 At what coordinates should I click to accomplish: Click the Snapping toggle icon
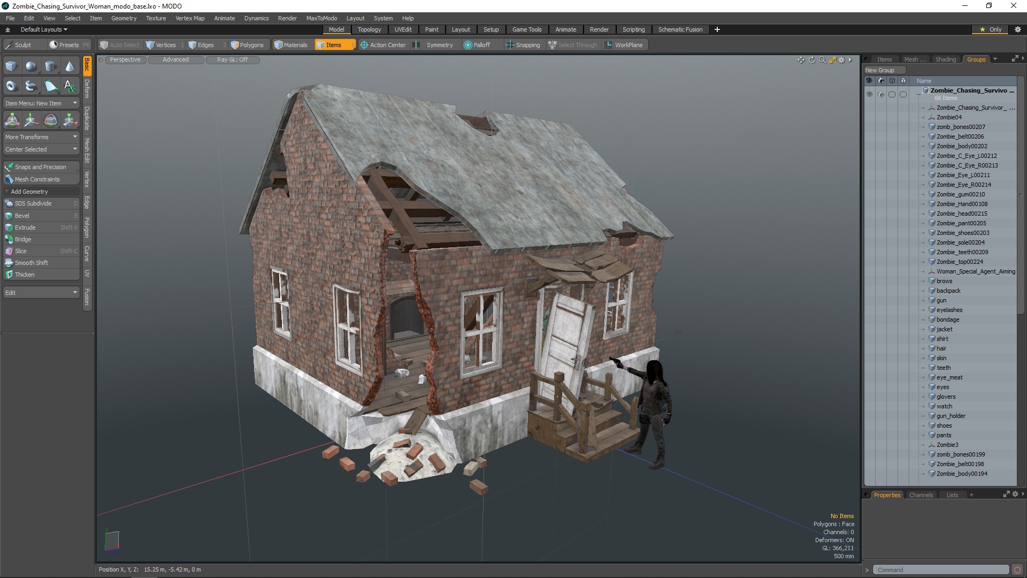click(x=509, y=44)
